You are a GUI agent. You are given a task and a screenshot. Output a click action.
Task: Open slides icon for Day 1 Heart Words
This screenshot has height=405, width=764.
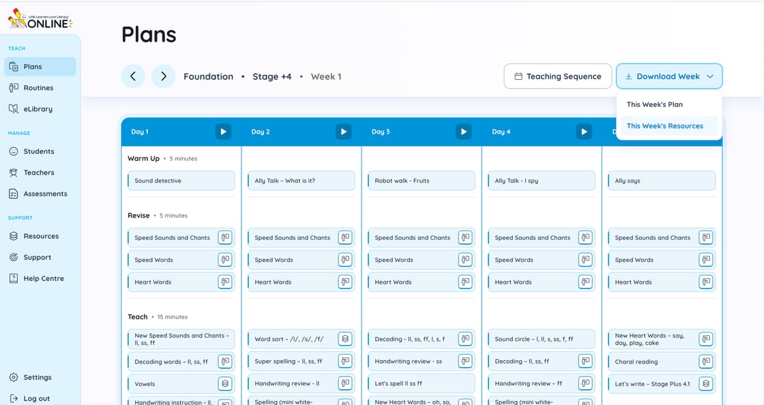click(225, 282)
